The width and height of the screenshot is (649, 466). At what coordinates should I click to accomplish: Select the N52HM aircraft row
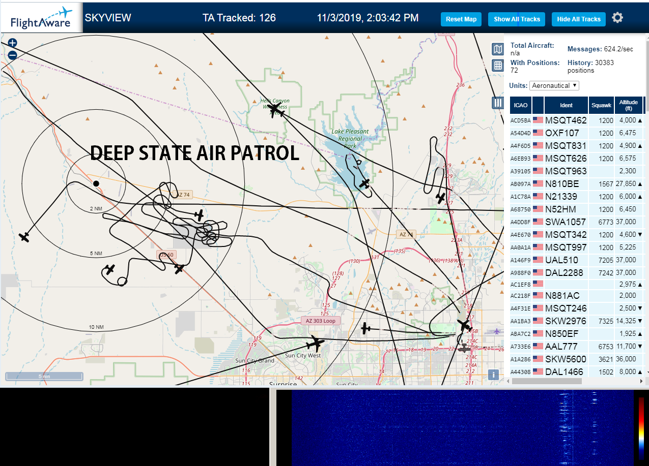[577, 209]
